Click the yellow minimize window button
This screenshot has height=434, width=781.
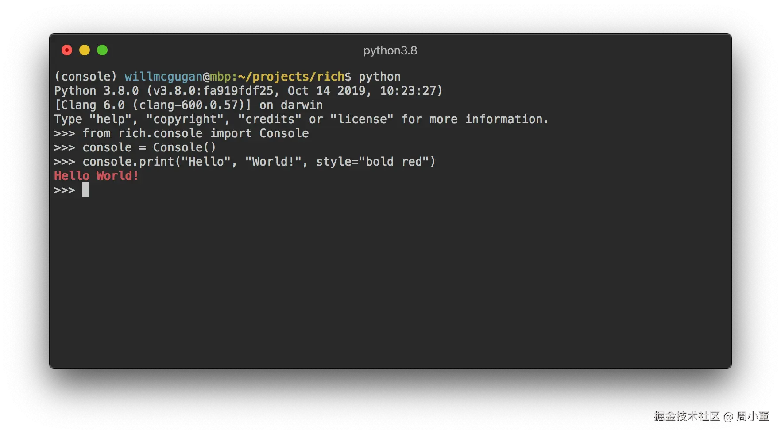pos(85,50)
